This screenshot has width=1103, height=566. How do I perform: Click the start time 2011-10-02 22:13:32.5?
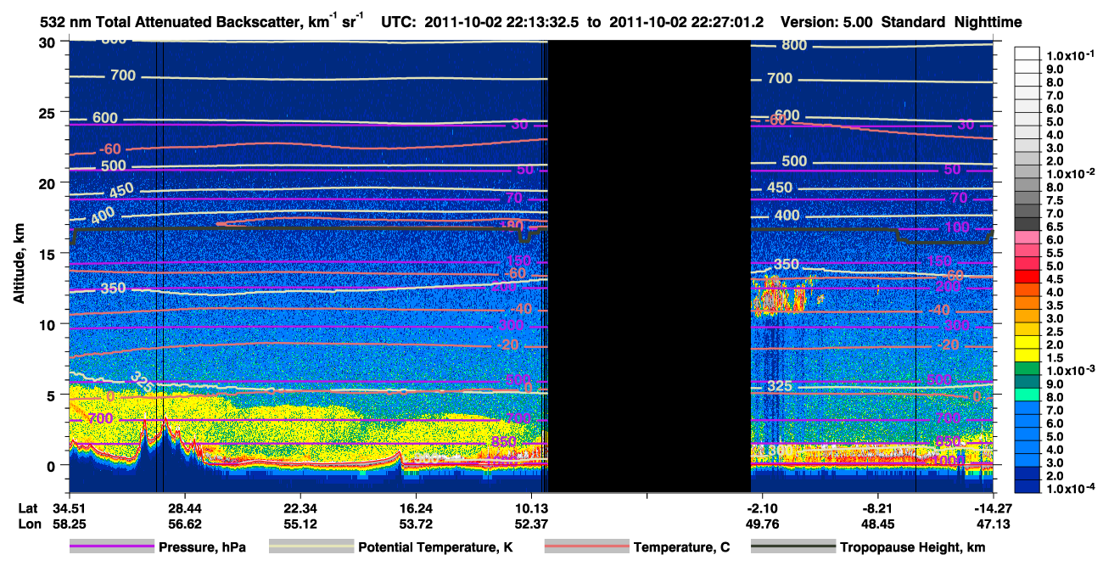[502, 22]
